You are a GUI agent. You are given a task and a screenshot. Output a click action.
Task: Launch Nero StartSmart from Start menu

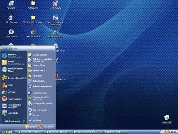click(x=14, y=99)
